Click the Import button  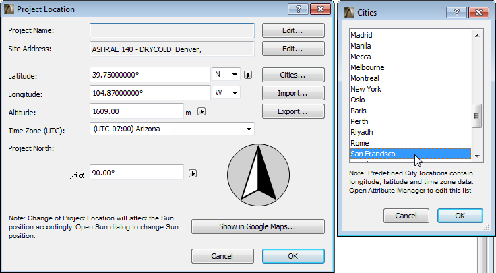pyautogui.click(x=293, y=93)
